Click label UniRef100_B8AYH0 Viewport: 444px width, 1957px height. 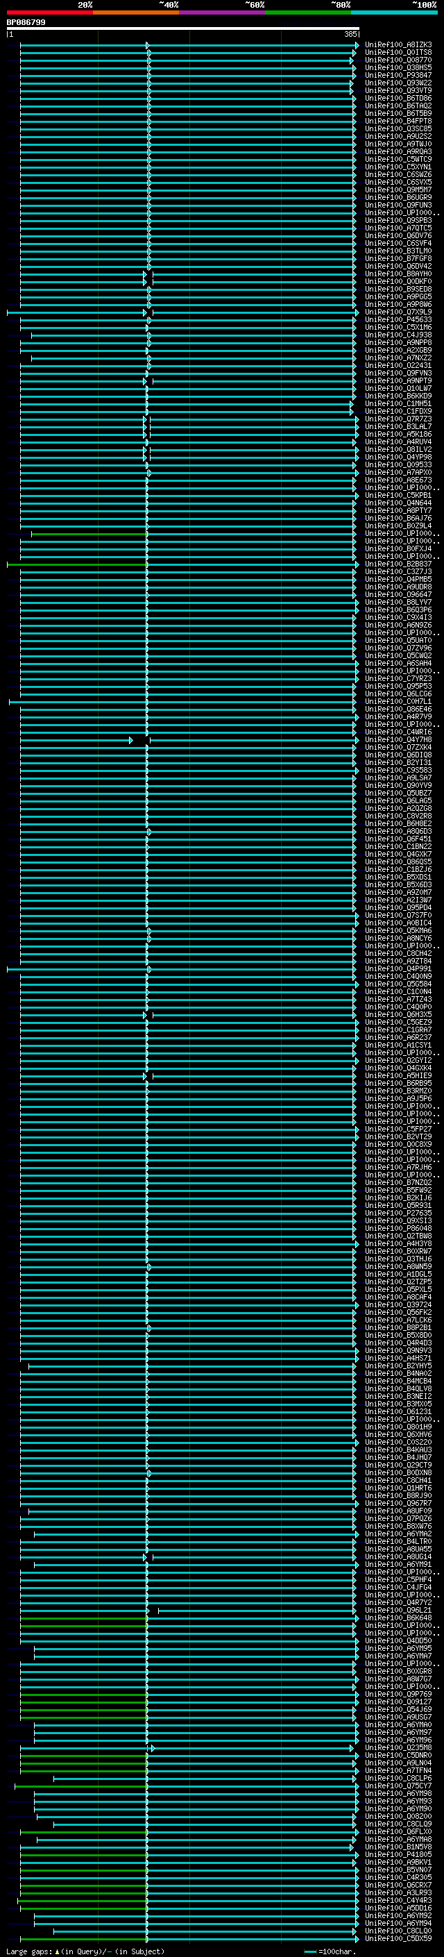tap(398, 274)
